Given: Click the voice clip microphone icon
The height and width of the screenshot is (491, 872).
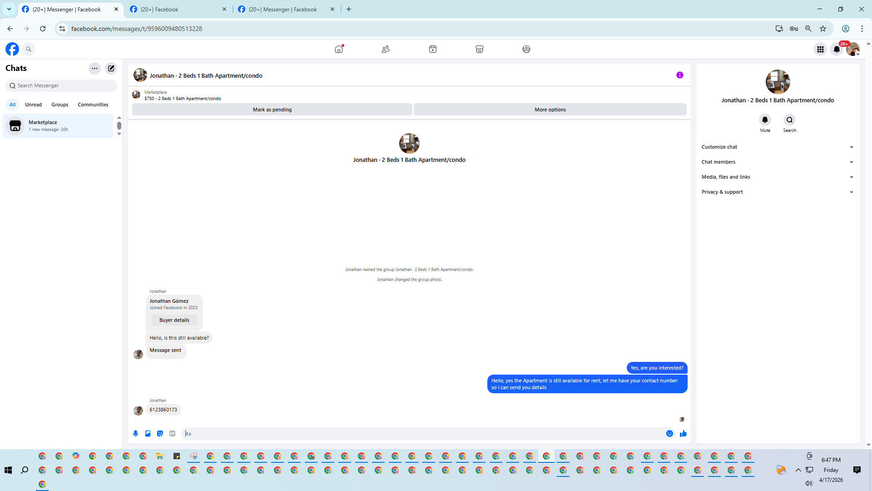Looking at the screenshot, I should [135, 434].
